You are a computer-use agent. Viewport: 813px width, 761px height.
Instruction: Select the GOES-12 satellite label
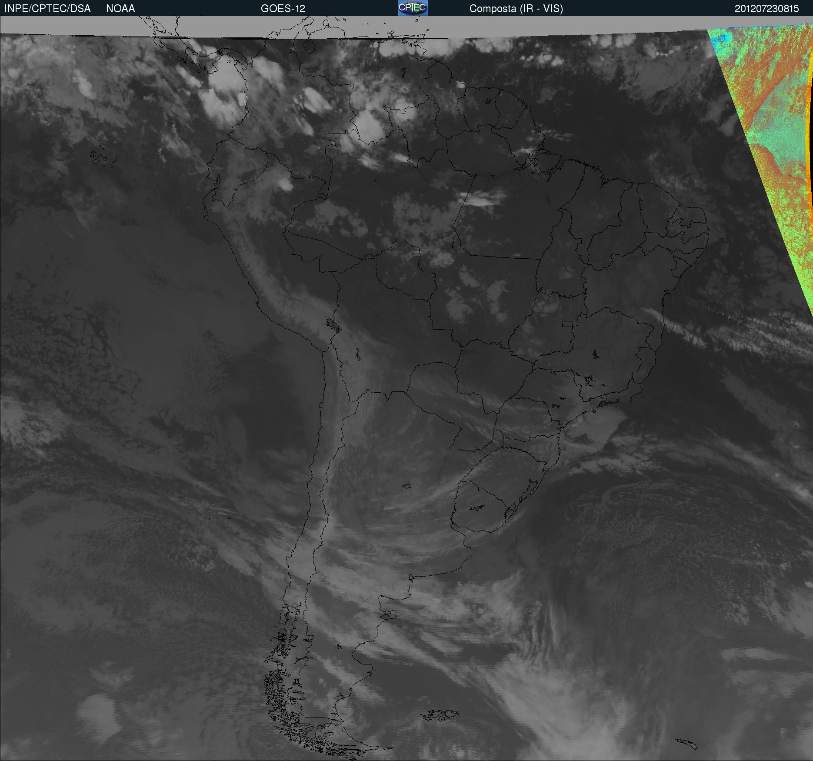click(283, 9)
